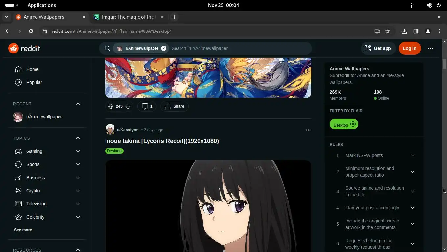Reload the current page
447x252 pixels.
[x=31, y=31]
